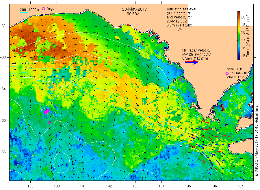Click the Argo magenta circle legend marker
The width and height of the screenshot is (260, 190).
(x=43, y=9)
